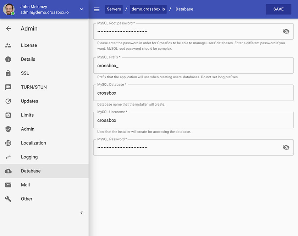Open the Mail settings
Image resolution: width=298 pixels, height=236 pixels.
point(44,185)
